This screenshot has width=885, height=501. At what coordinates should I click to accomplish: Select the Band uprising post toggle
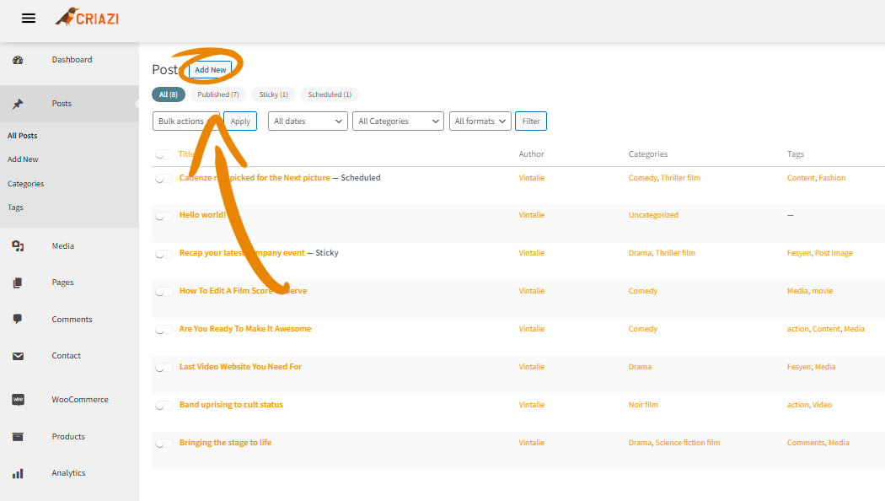pos(164,406)
